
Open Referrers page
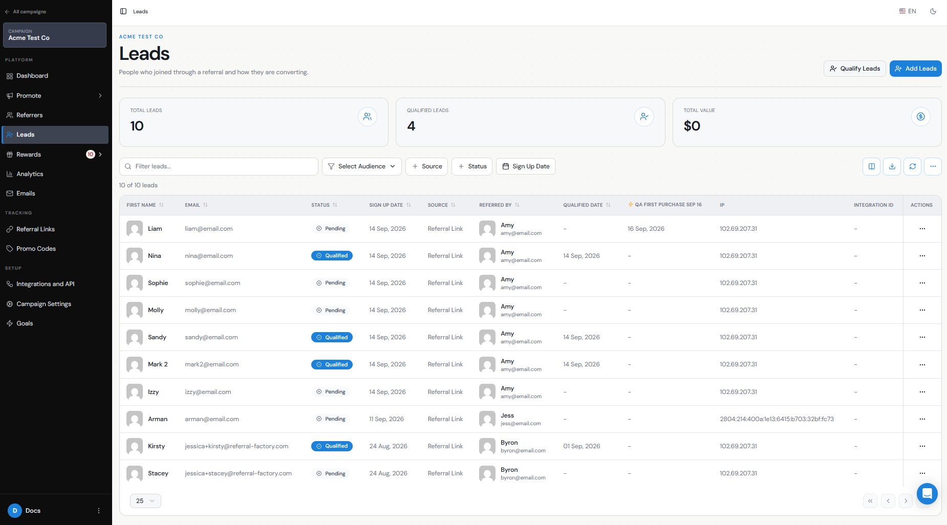point(55,115)
